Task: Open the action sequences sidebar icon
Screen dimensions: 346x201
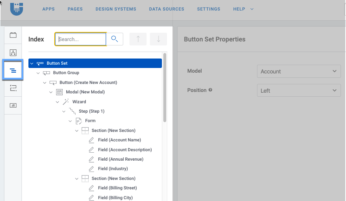Action: click(13, 88)
